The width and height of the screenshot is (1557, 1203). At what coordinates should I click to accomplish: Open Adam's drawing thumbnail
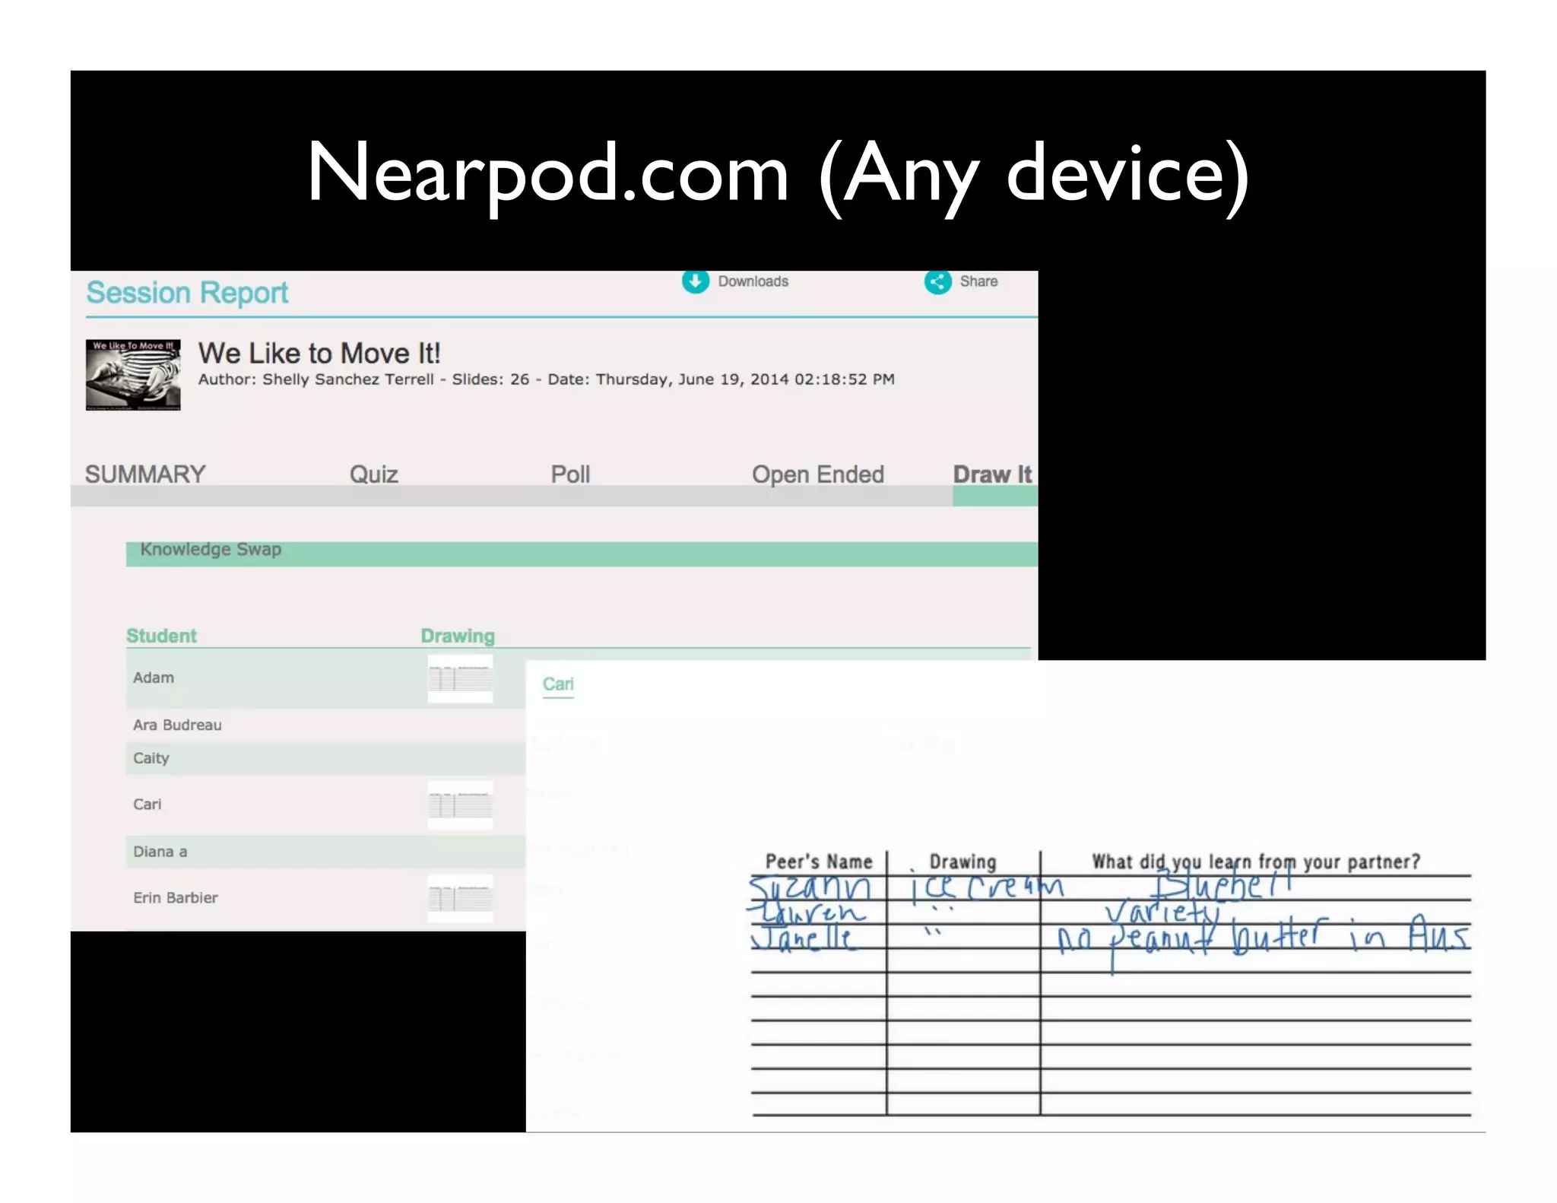460,678
